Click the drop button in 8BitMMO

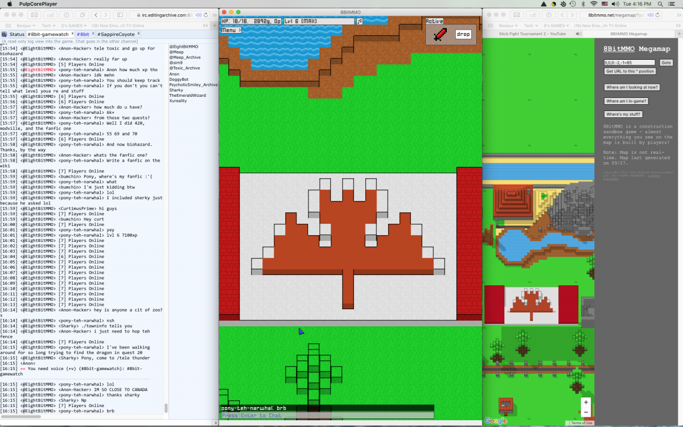[x=463, y=34]
